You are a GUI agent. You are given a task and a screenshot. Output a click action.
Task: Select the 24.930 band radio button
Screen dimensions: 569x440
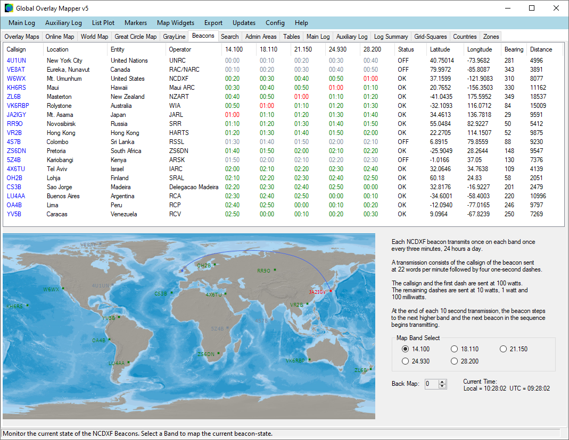(406, 361)
